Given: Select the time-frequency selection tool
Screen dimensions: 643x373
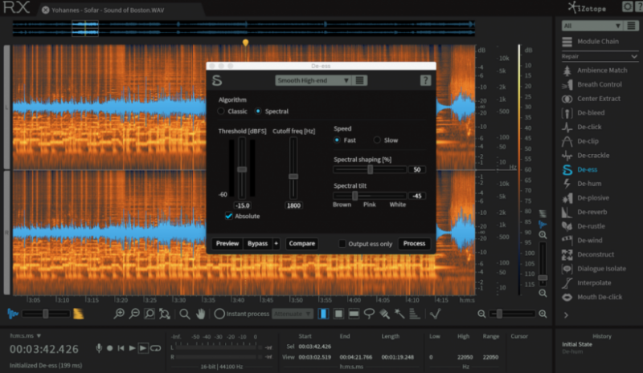Looking at the screenshot, I should click(338, 314).
